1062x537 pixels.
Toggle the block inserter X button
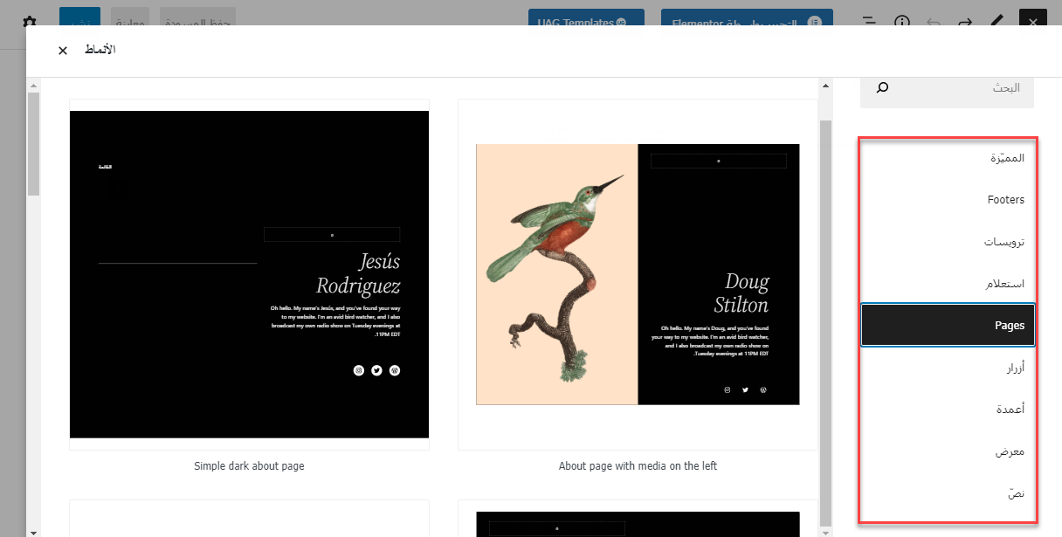pyautogui.click(x=1032, y=22)
